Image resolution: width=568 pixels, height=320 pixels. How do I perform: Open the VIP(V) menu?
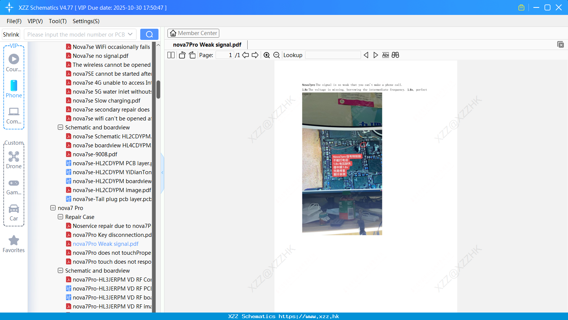point(35,21)
